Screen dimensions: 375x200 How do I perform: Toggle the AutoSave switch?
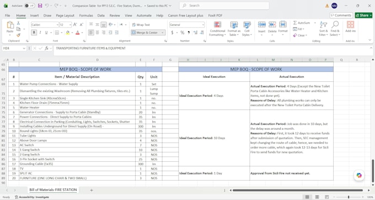29,6
